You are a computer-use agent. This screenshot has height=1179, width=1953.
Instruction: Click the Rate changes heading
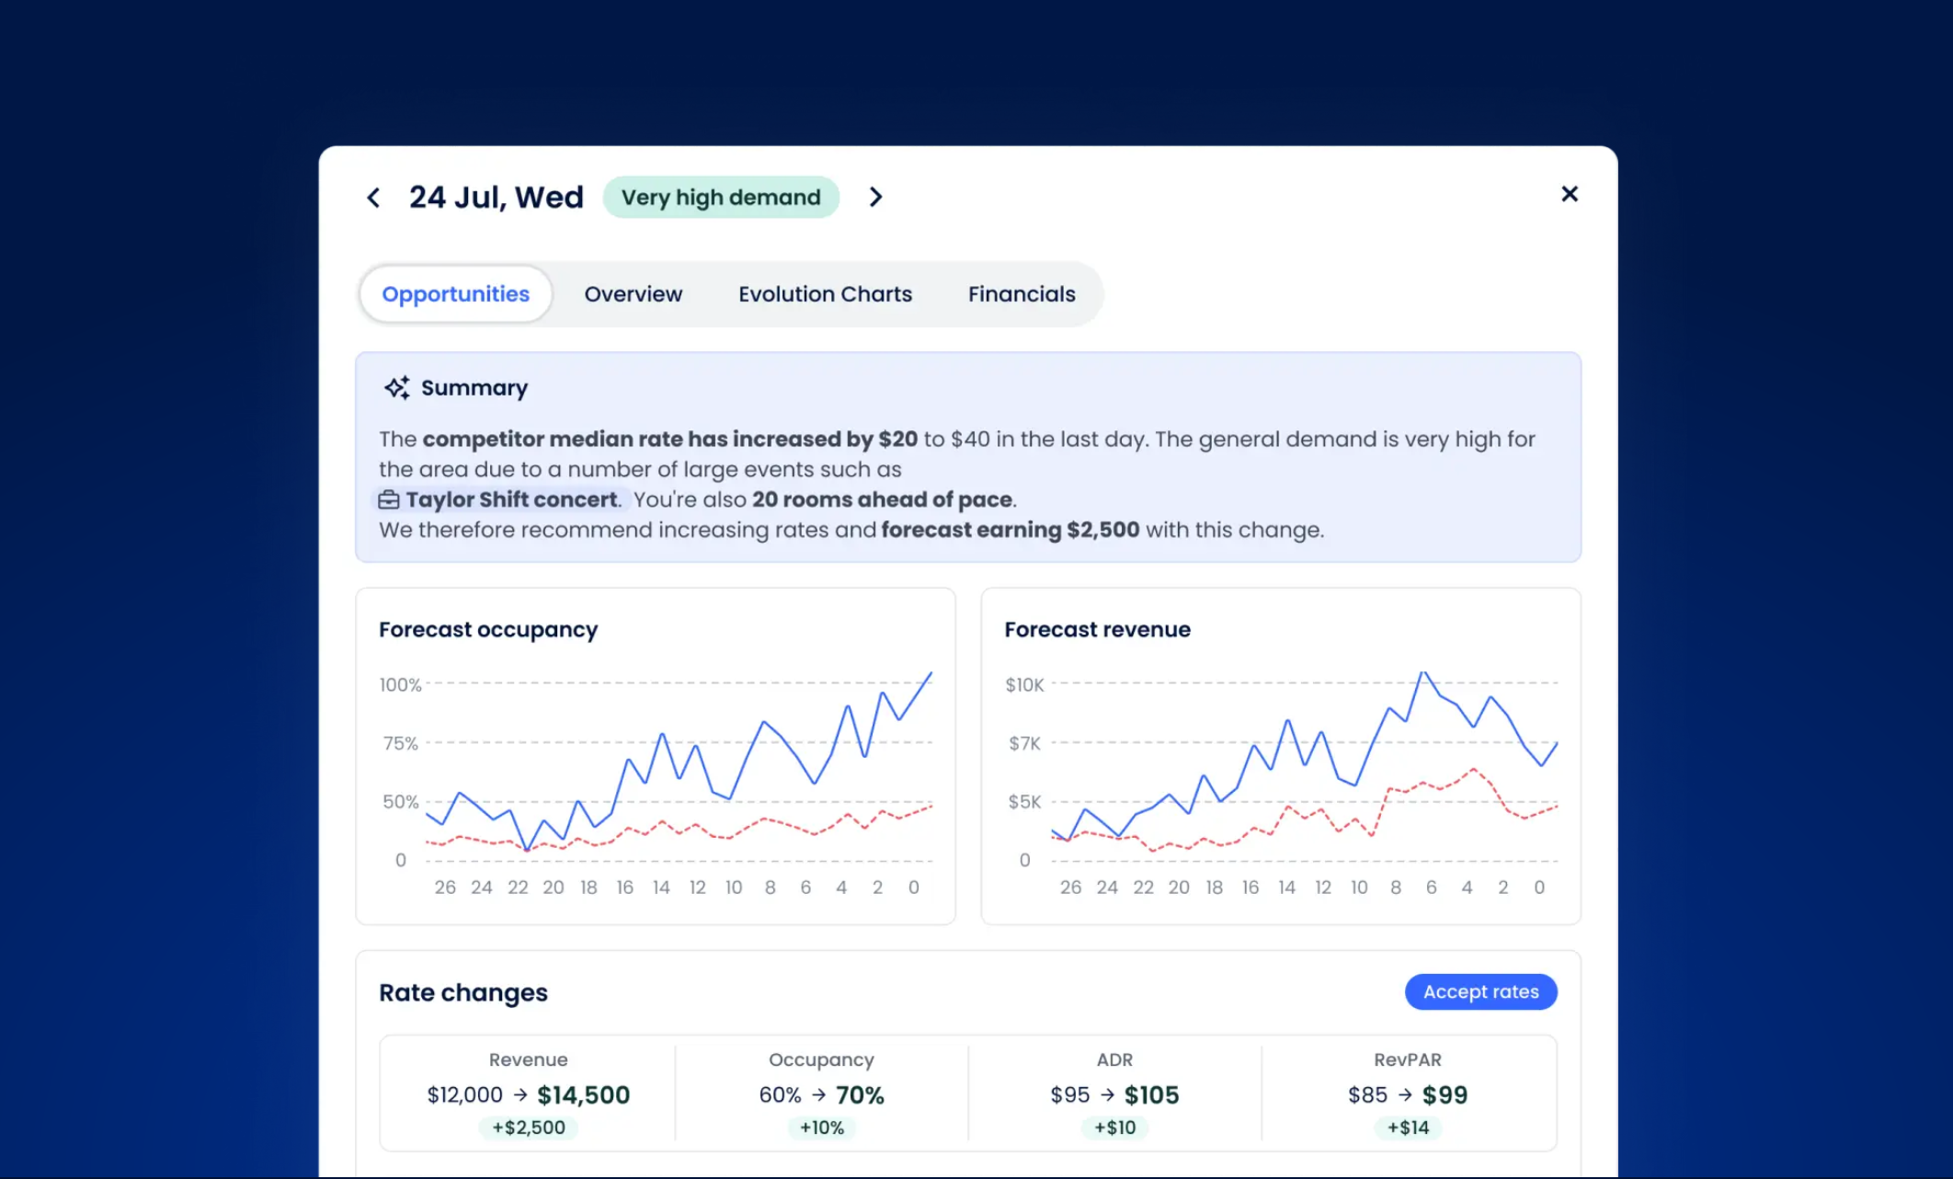click(463, 993)
